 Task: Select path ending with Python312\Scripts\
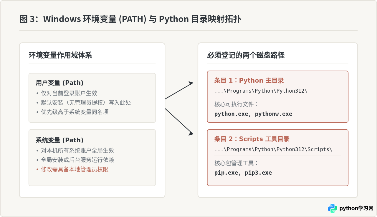click(273, 149)
